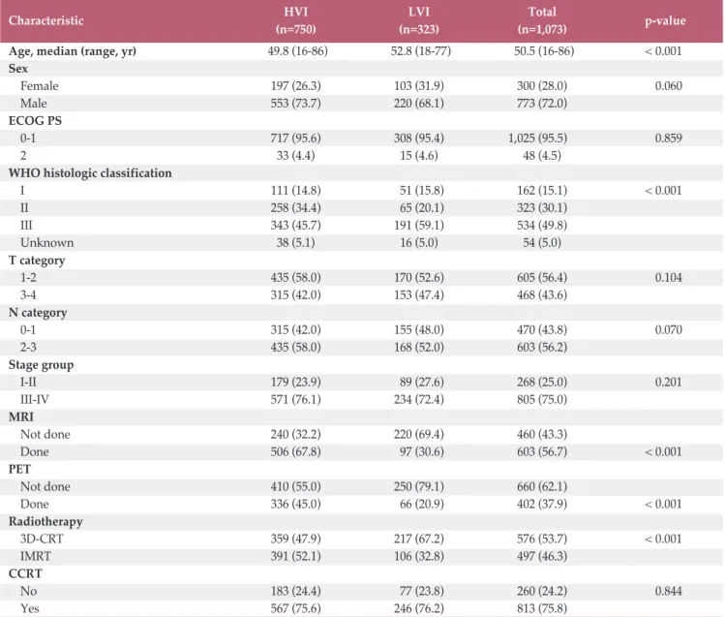725x617 pixels.
Task: Click the value 813 (75.8)
Action: point(542,608)
